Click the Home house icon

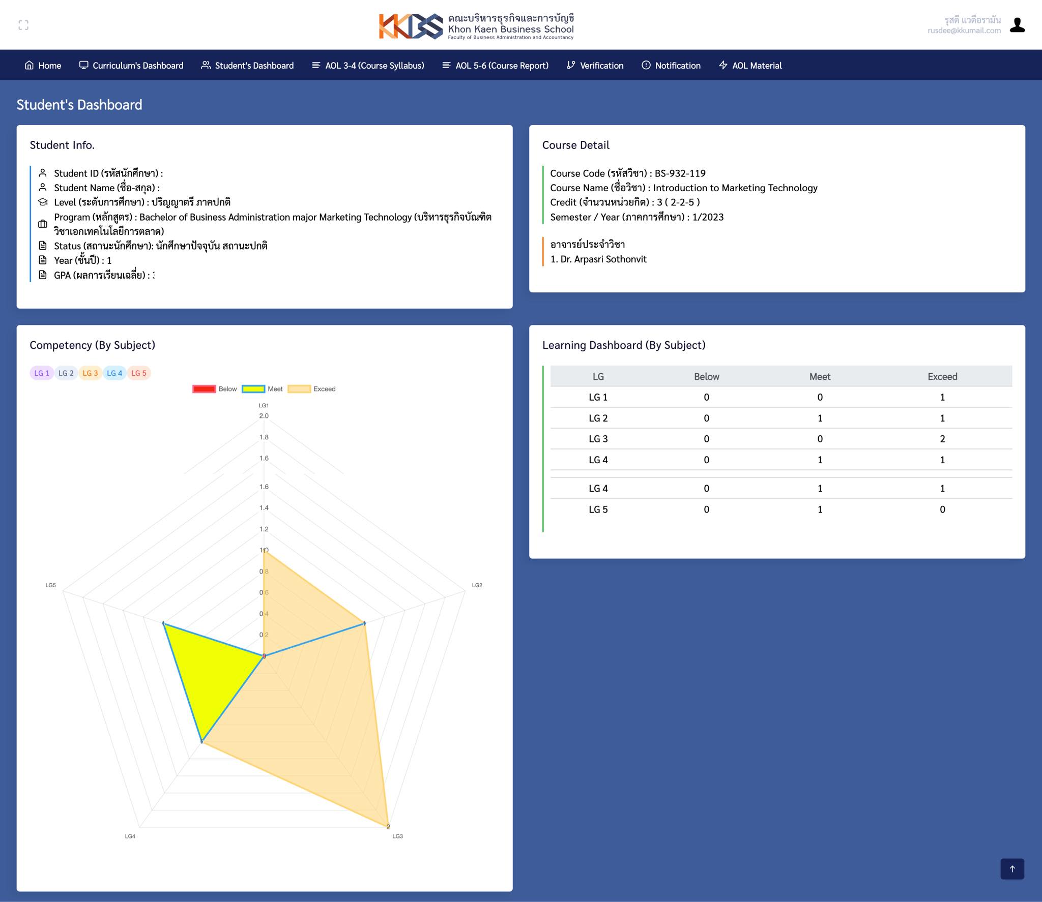tap(29, 65)
